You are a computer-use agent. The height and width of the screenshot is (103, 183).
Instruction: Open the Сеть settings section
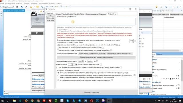tap(50, 16)
